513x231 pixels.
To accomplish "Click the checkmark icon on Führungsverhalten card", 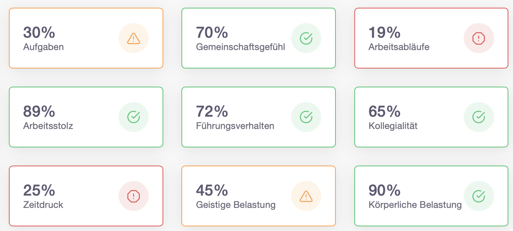I will pyautogui.click(x=306, y=117).
